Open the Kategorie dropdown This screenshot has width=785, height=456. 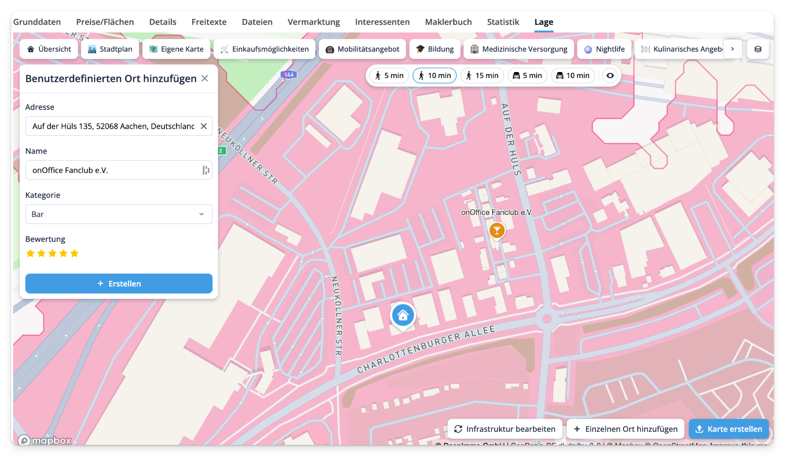[x=119, y=214]
